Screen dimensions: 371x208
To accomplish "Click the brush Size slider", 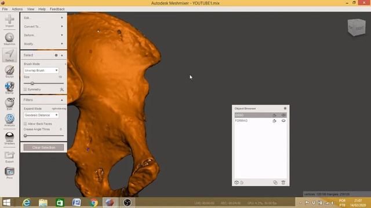I will tap(43, 83).
